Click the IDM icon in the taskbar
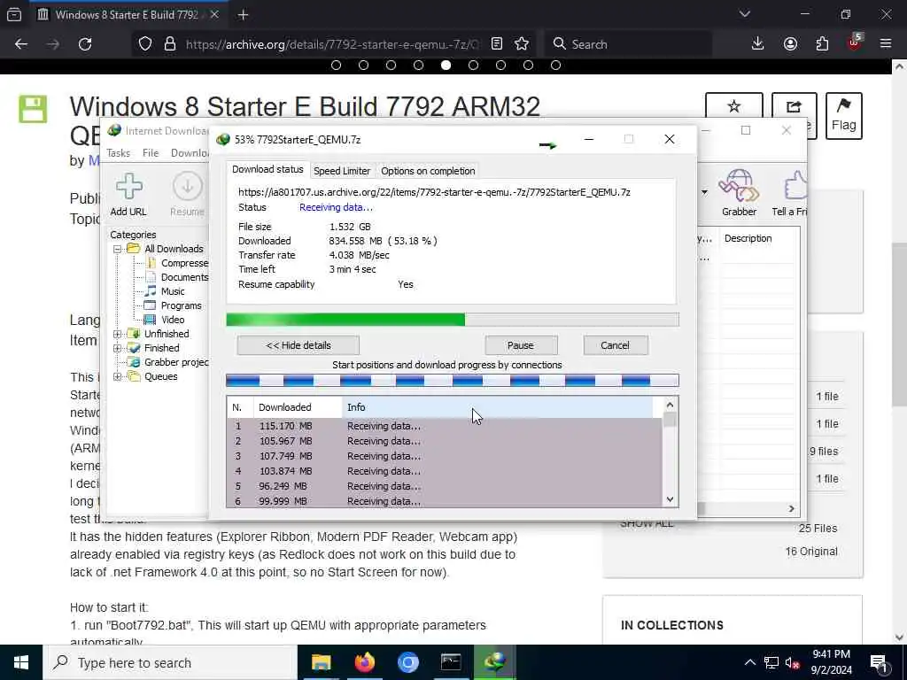Screen dimensions: 907x680 click(494, 662)
